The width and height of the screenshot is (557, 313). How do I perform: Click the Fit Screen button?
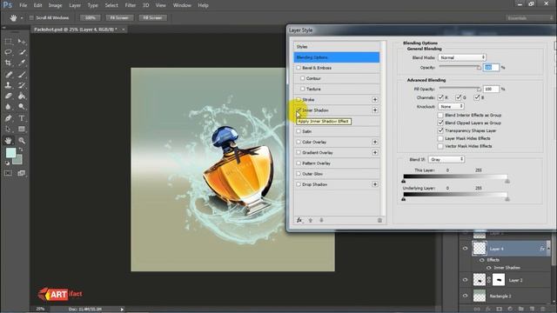point(119,17)
